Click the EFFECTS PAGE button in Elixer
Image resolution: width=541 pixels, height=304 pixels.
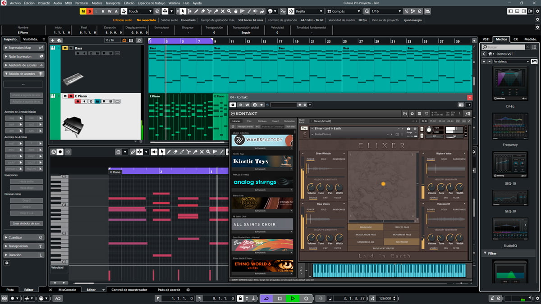click(x=402, y=227)
